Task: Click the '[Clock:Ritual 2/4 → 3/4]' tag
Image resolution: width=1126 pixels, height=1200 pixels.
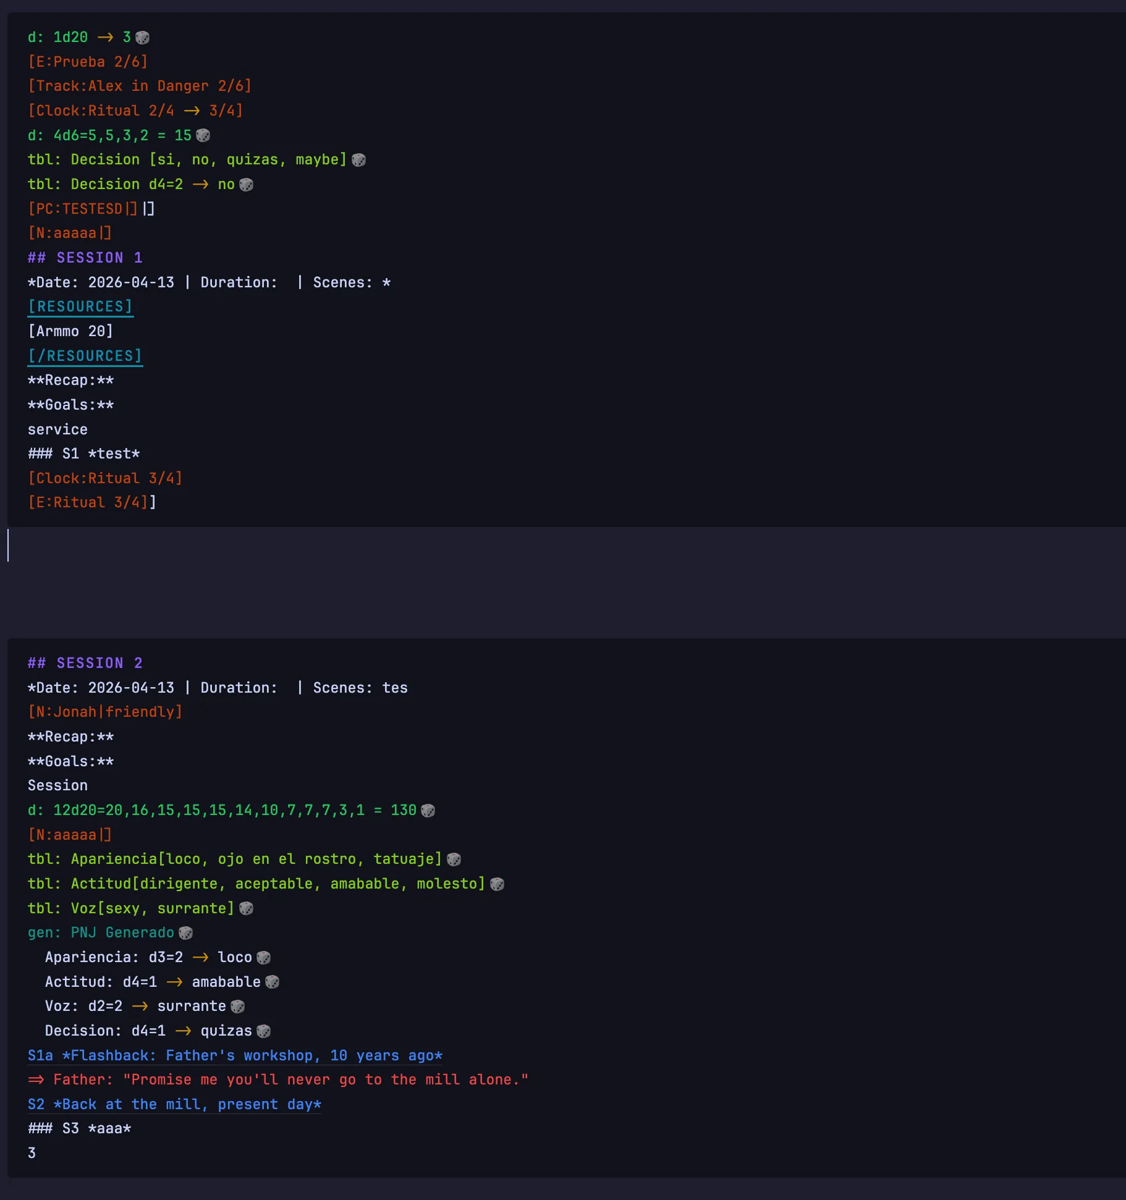Action: 135,111
